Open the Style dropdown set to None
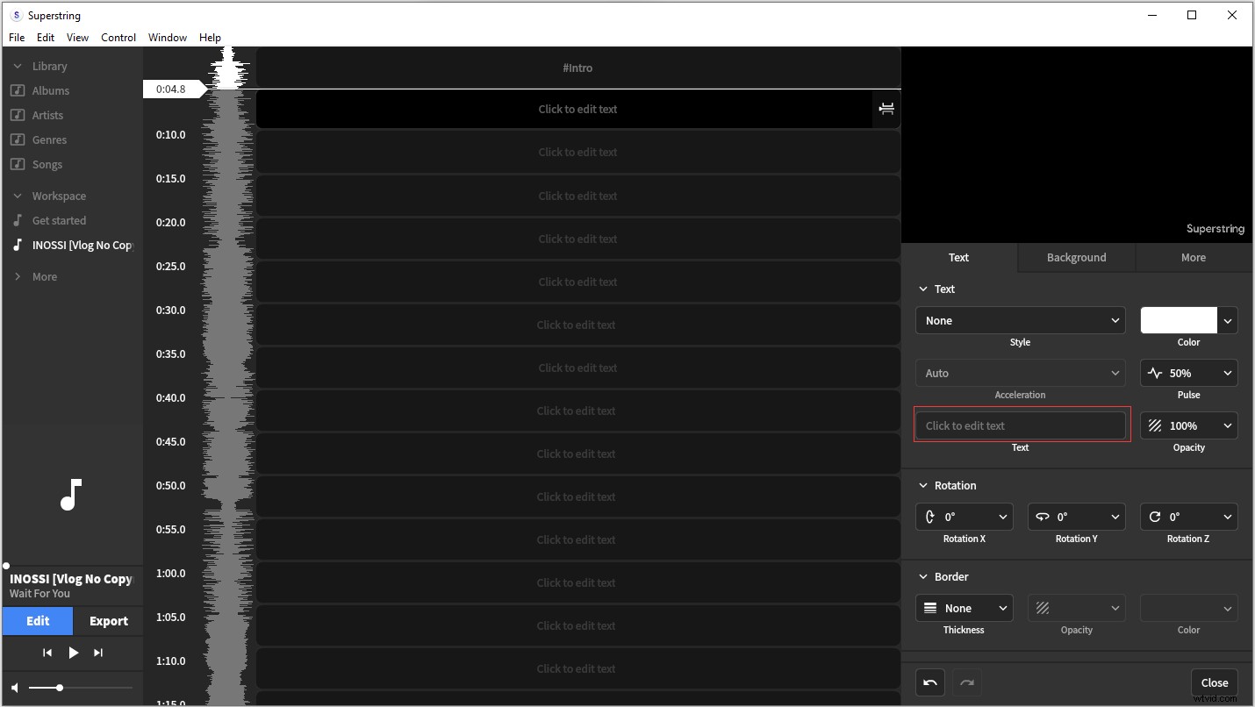The width and height of the screenshot is (1255, 707). [1020, 320]
